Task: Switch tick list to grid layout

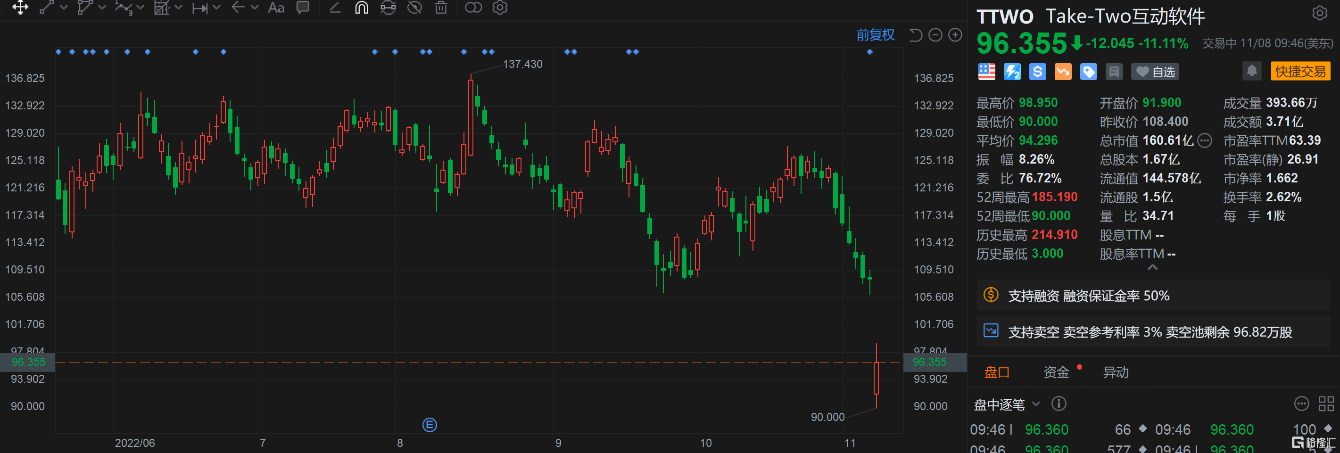Action: coord(1326,404)
